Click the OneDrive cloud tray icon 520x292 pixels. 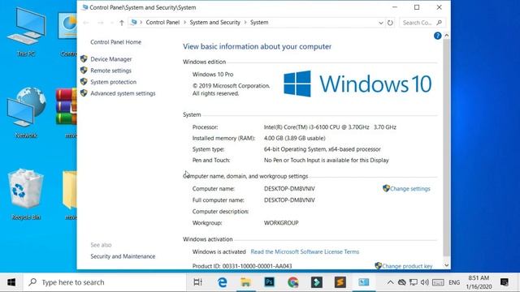click(402, 282)
